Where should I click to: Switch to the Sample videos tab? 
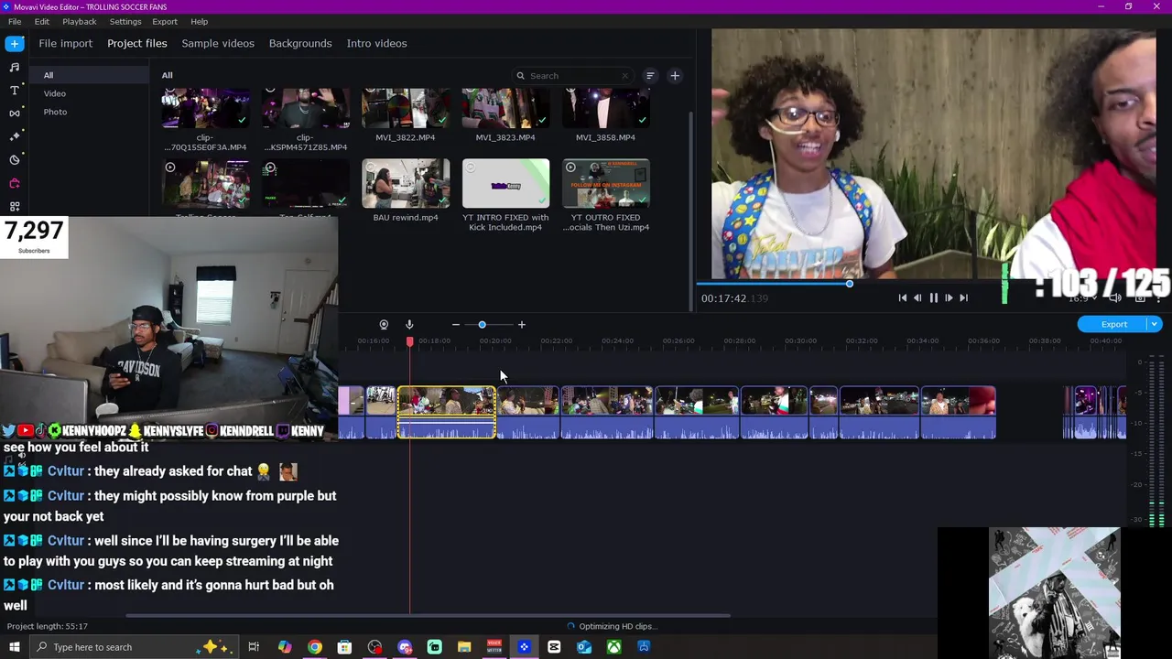218,43
